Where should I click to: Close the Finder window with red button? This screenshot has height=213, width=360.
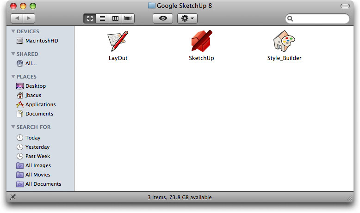tap(13, 6)
